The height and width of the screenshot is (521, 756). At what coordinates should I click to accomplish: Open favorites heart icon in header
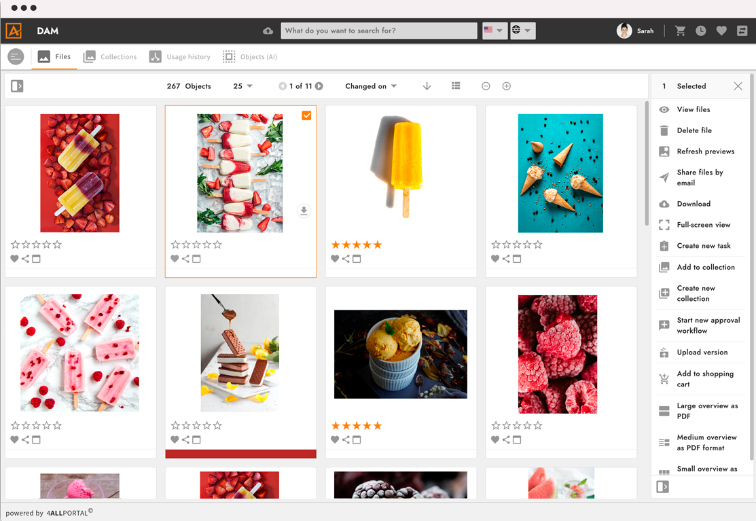(x=721, y=31)
